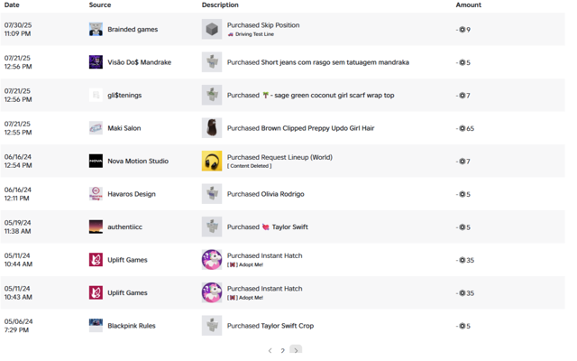Screen dimensions: 577x361
Task: Open the Uplift Games icon dated 10:44 AM
Action: (x=96, y=260)
